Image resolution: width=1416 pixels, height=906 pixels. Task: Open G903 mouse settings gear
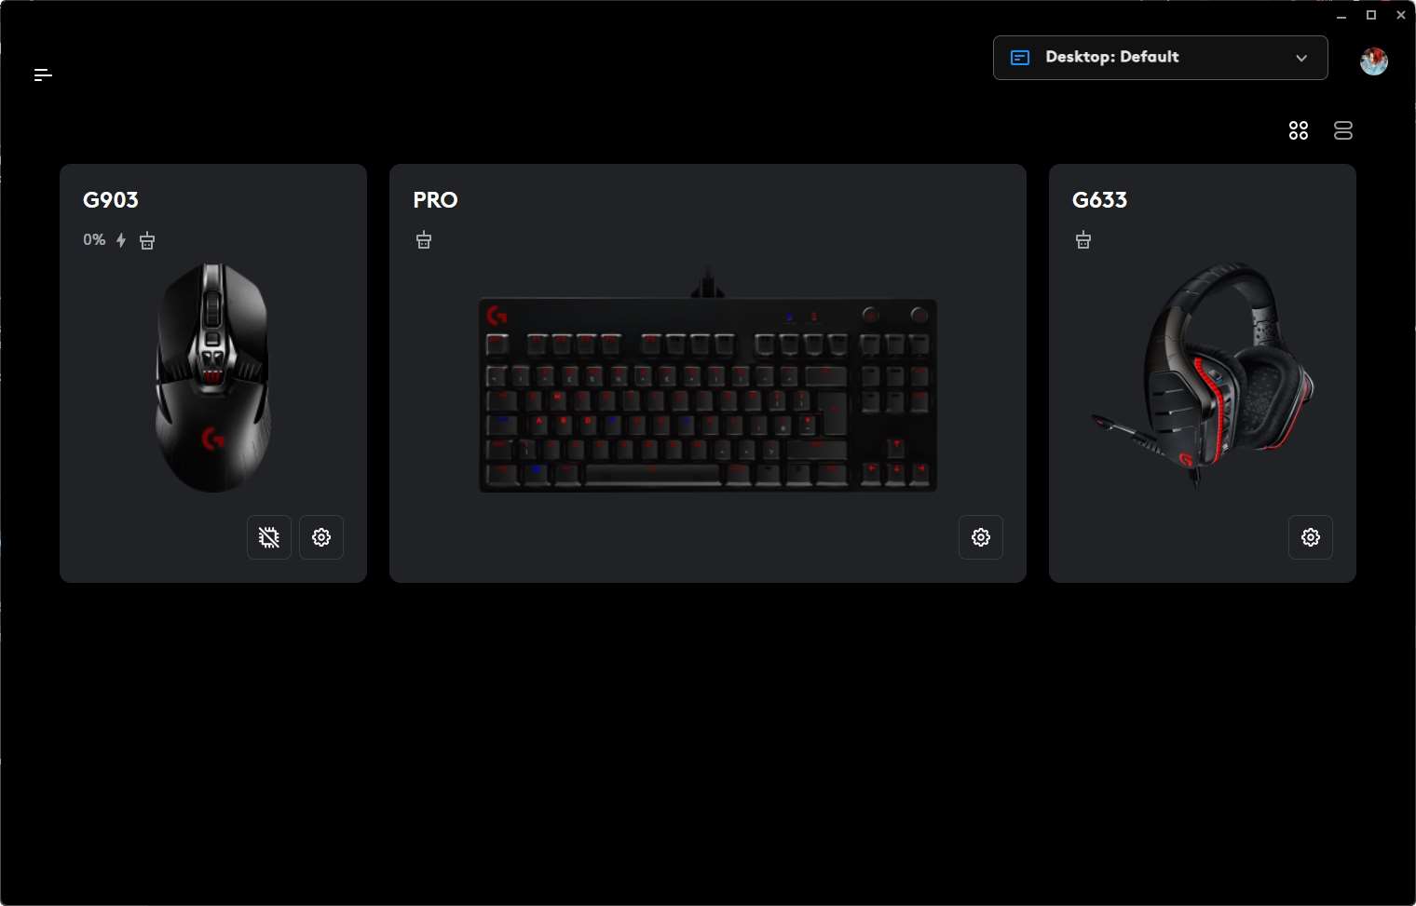pos(321,537)
